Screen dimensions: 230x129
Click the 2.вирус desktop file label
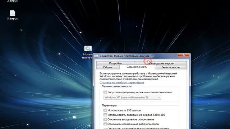click(13, 1)
